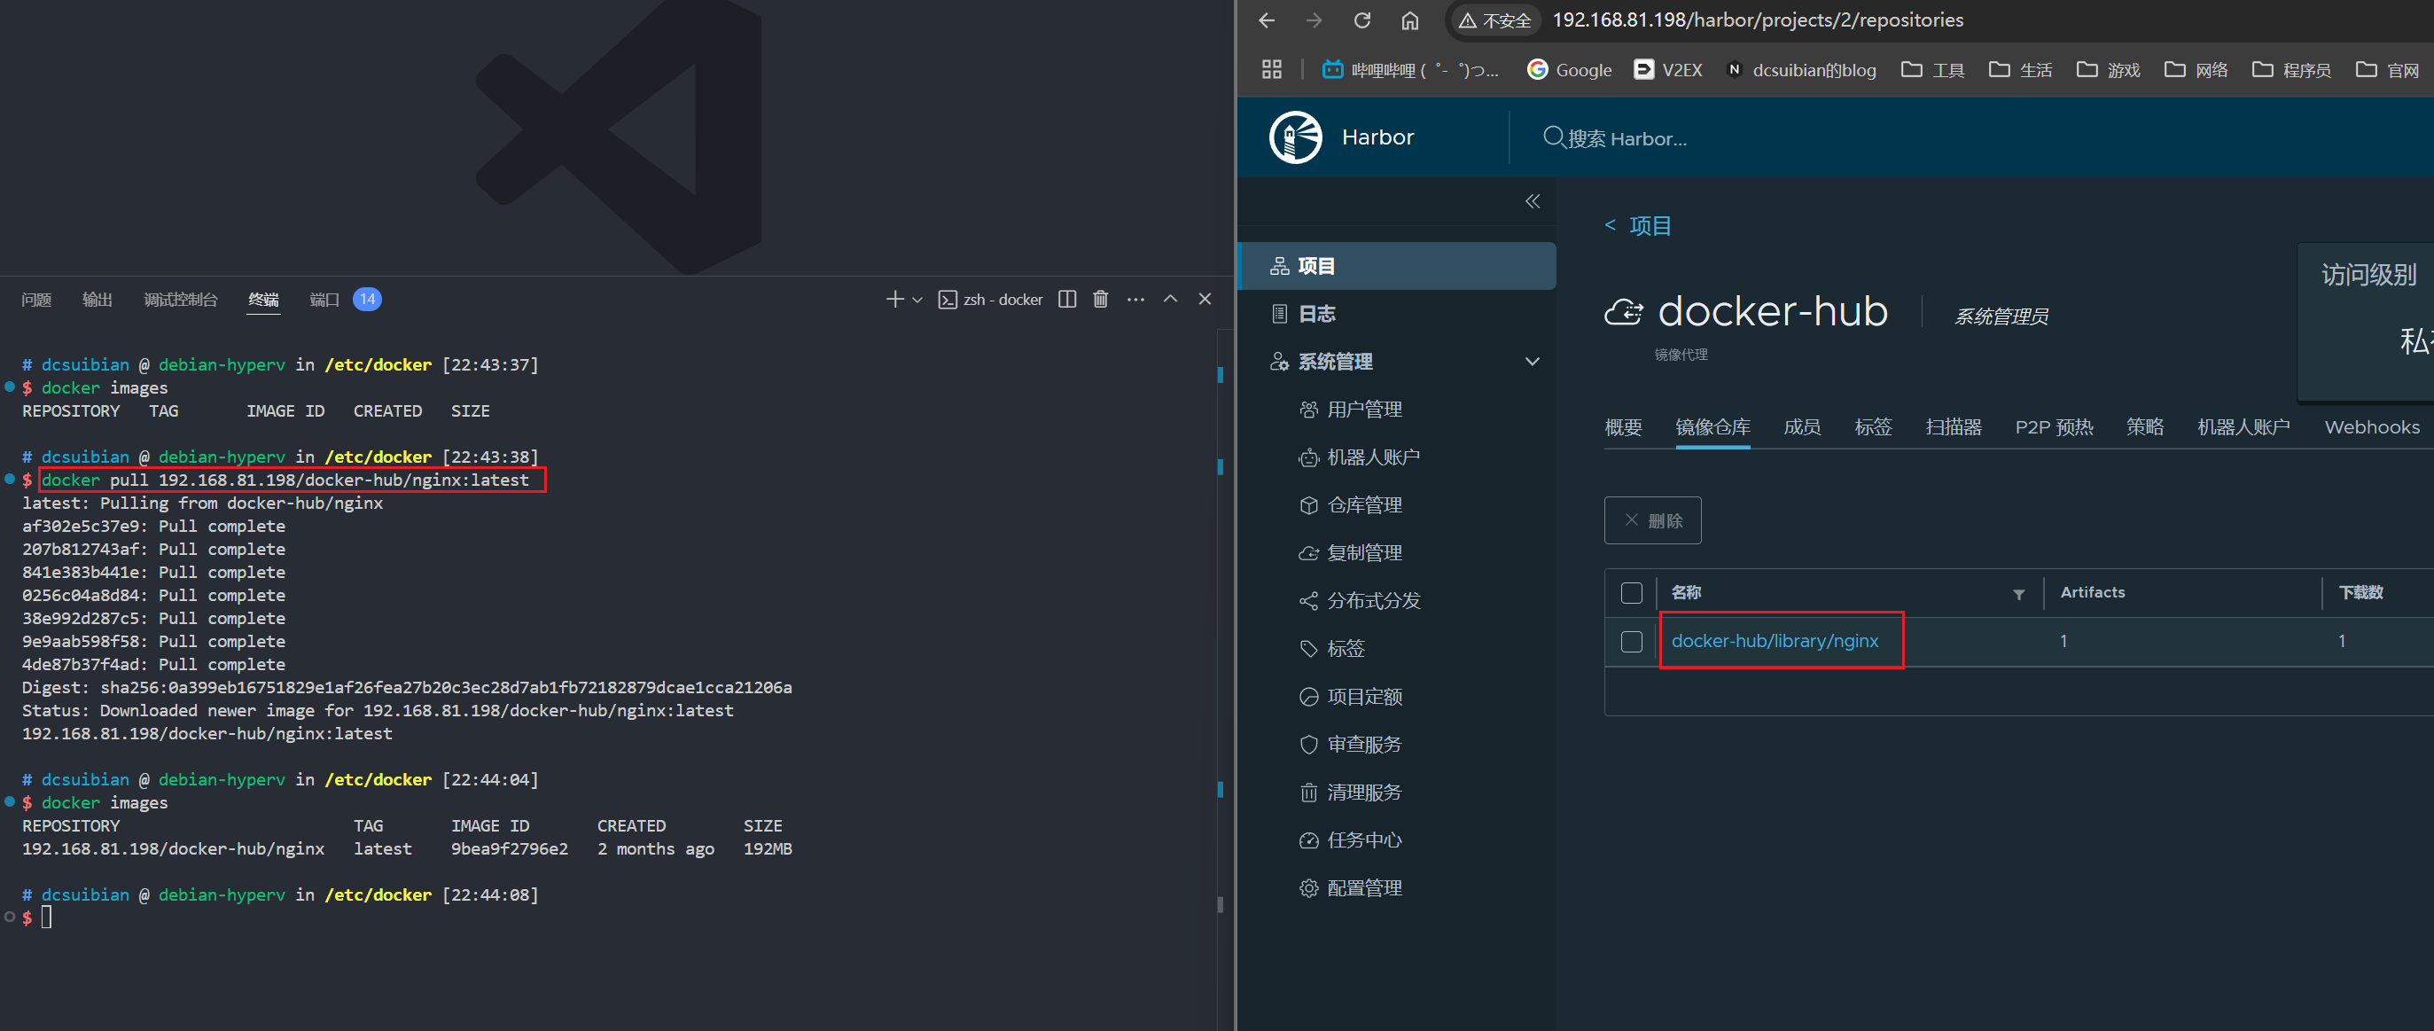Image resolution: width=2434 pixels, height=1031 pixels.
Task: Maximize the VS Code panel size
Action: 1171,299
